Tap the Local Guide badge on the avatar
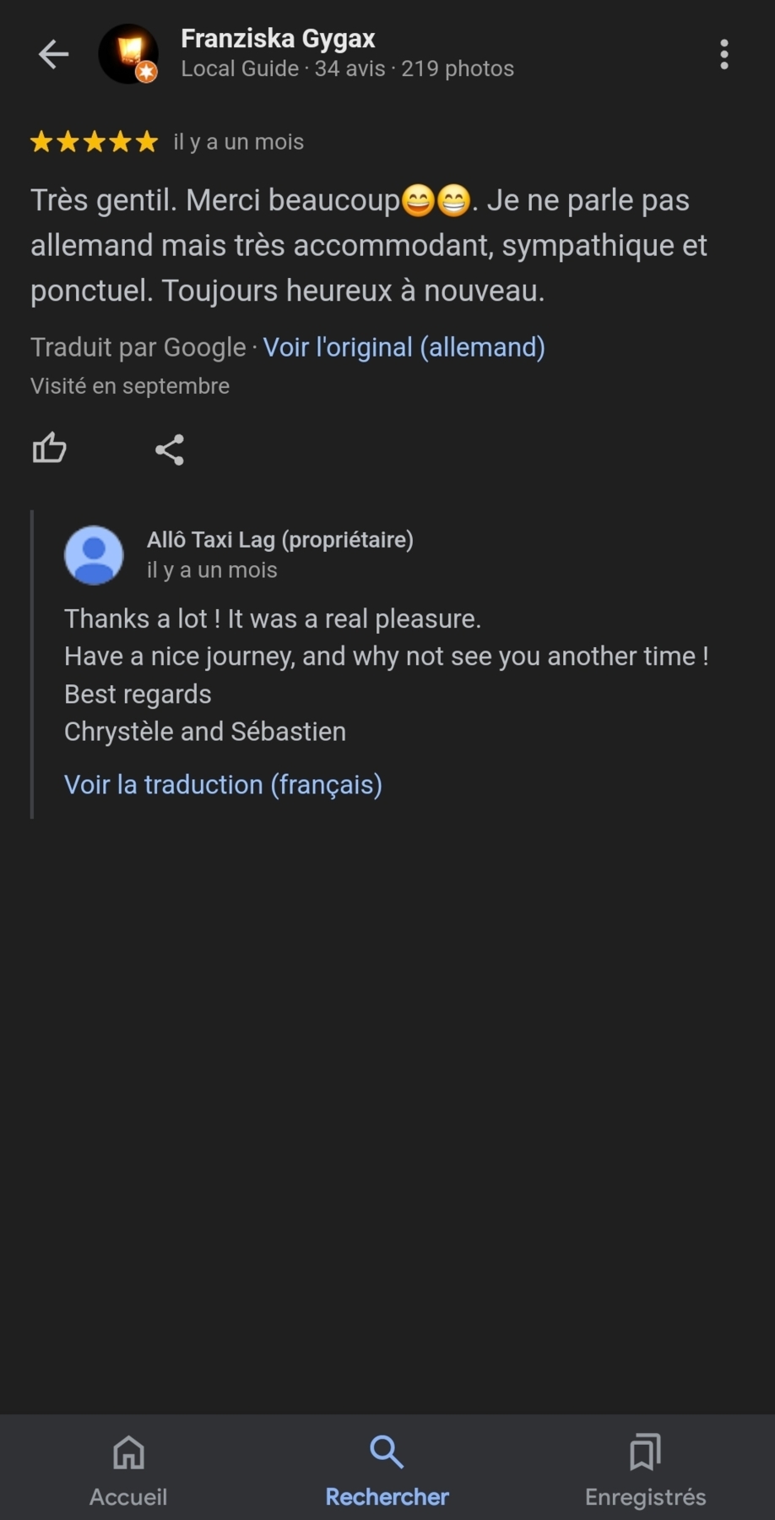Screen dimensions: 775x1520 (x=147, y=73)
